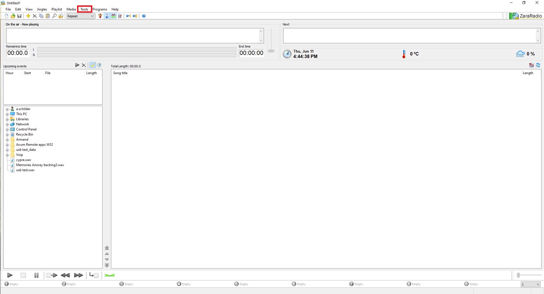The width and height of the screenshot is (544, 294).
Task: Open playlist with the folder icon
Action: [13, 16]
